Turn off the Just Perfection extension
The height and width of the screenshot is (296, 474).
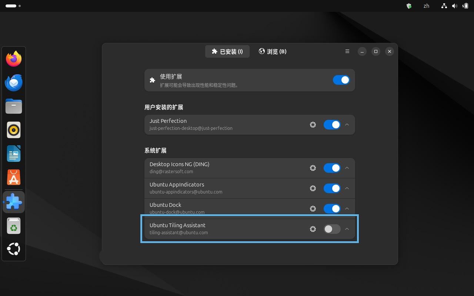[x=332, y=125]
